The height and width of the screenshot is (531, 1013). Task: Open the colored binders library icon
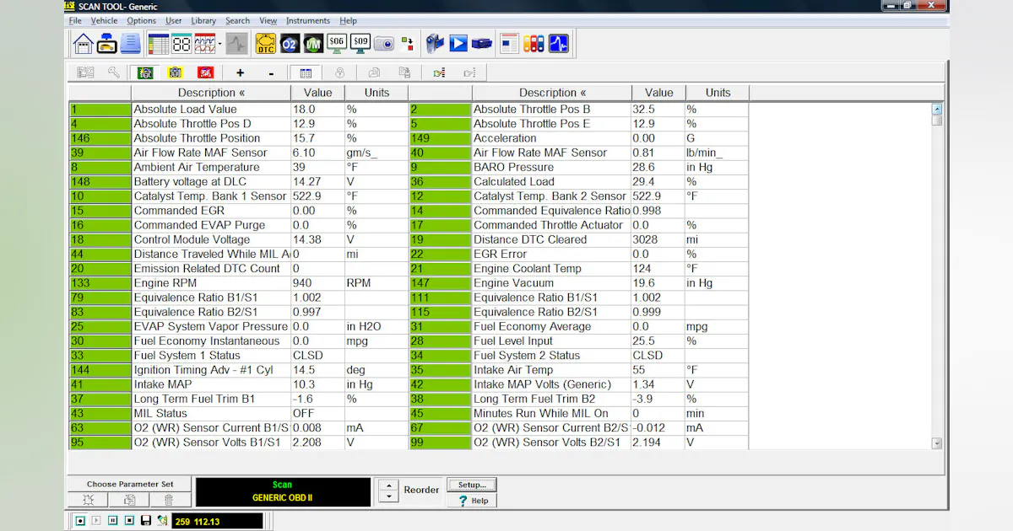[x=534, y=43]
